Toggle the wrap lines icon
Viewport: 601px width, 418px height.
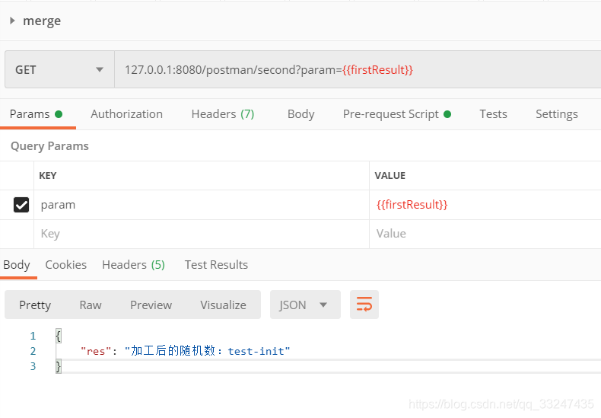click(364, 305)
